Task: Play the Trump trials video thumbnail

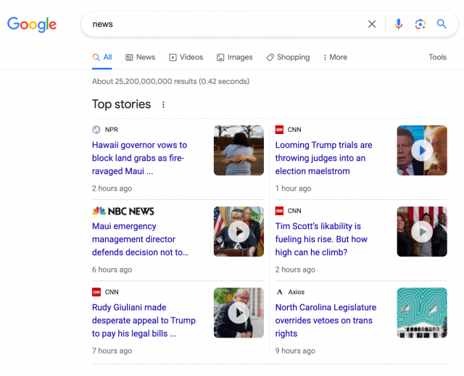Action: point(422,150)
